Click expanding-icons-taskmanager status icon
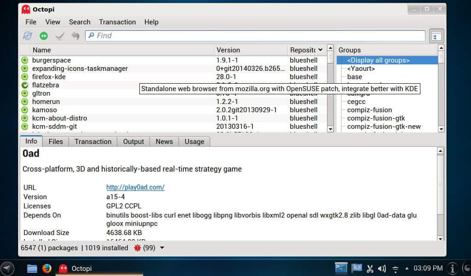This screenshot has width=471, height=276. tap(25, 69)
